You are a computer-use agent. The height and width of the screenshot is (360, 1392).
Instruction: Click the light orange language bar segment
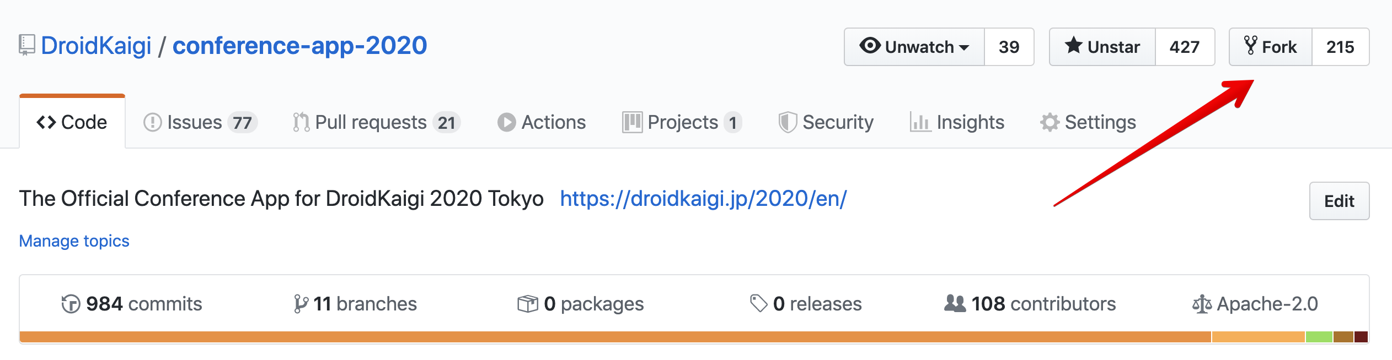1259,337
